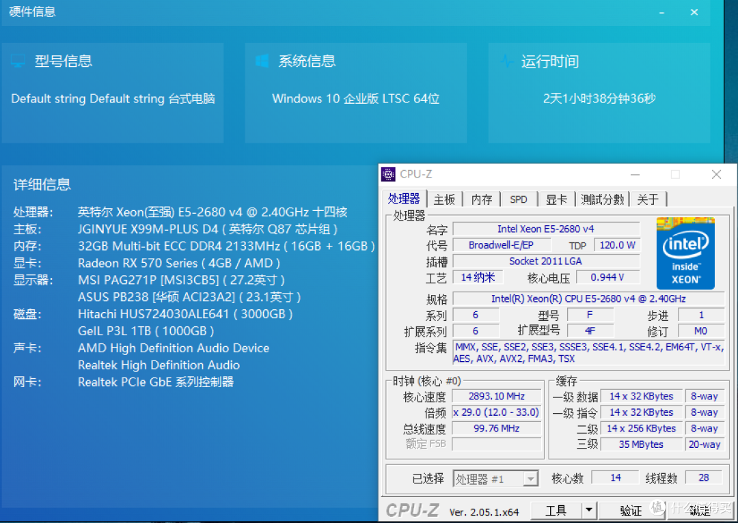This screenshot has height=523, width=738.
Task: Click the core speed value 2893.10 MHz
Action: pyautogui.click(x=497, y=397)
